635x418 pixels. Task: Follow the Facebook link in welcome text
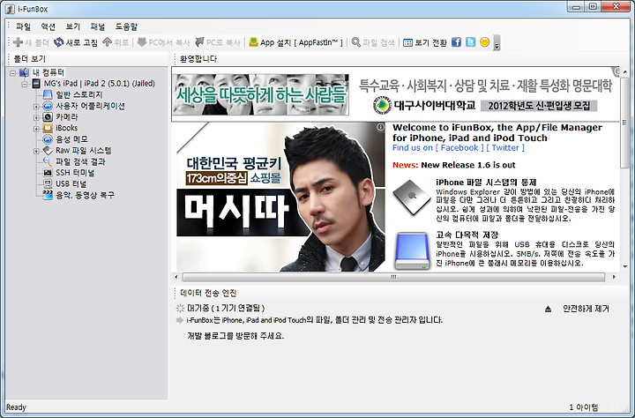pos(459,148)
